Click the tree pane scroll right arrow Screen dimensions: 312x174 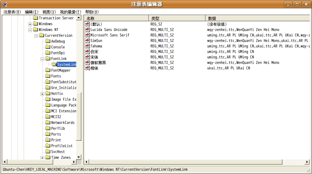click(x=74, y=162)
